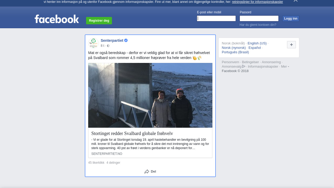Switch language to Español
The width and height of the screenshot is (334, 188).
click(x=255, y=48)
